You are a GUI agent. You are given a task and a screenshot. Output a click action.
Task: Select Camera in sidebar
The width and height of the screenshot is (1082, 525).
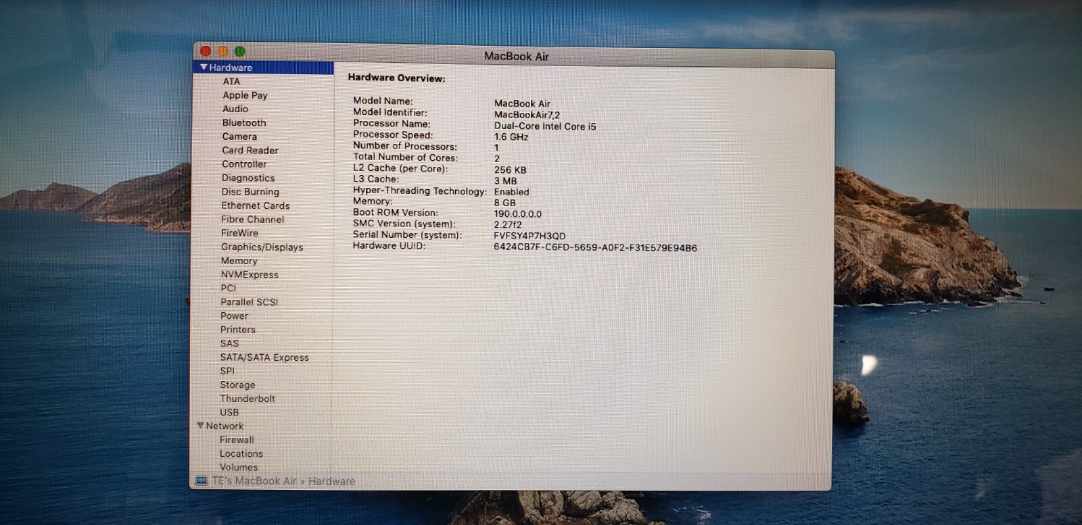[x=239, y=136]
